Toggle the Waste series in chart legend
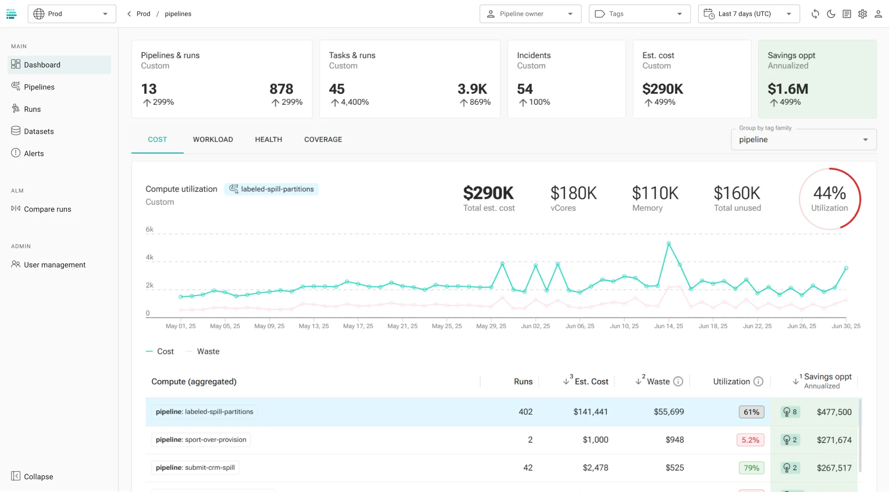This screenshot has height=492, width=889. coord(203,352)
